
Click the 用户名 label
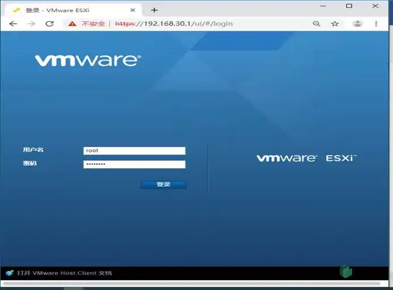33,150
